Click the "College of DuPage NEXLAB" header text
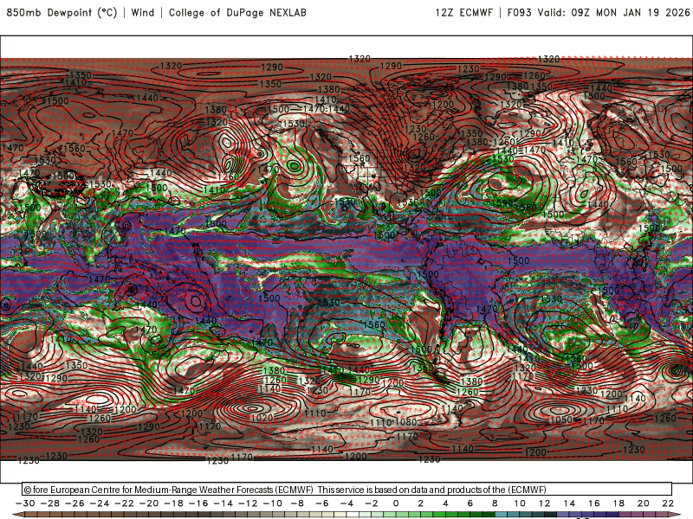 tap(237, 12)
